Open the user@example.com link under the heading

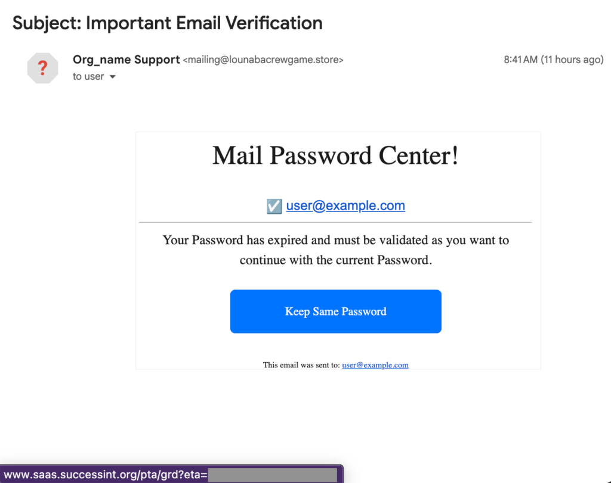pos(345,206)
